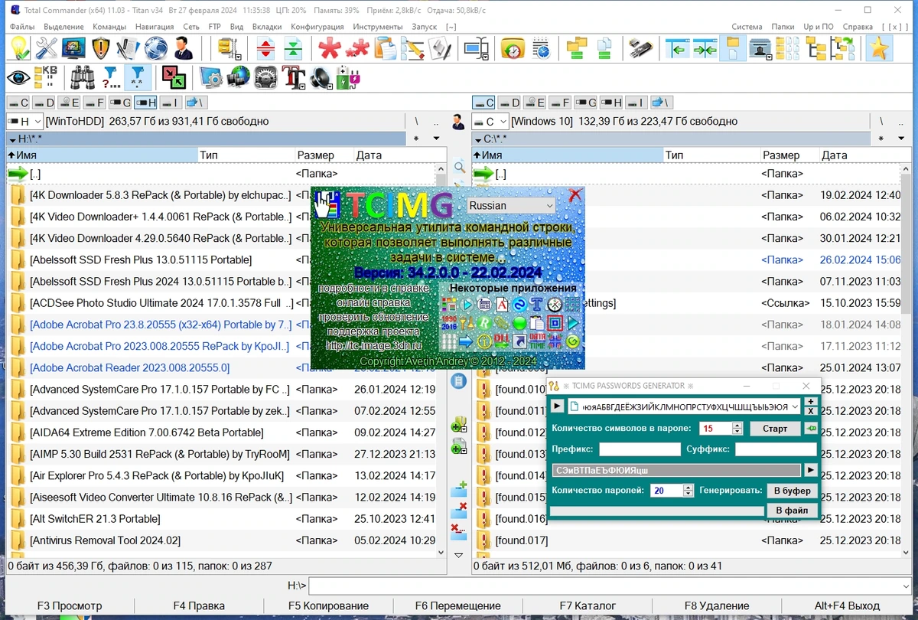Viewport: 918px width, 620px height.
Task: Open left panel drive H dropdown
Action: point(24,121)
